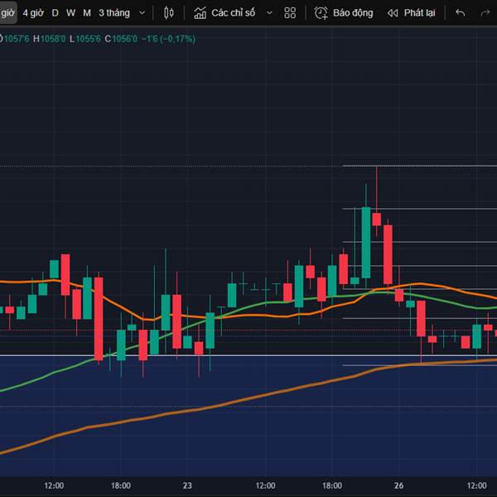Viewport: 497px width, 497px height.
Task: Click the close value 1056'0
Action: 125,39
